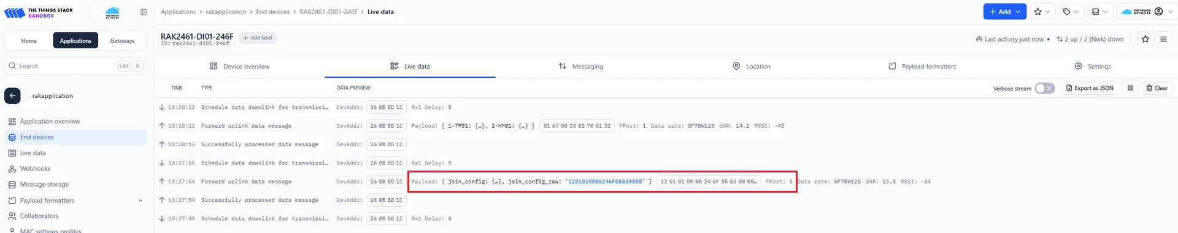Click the Last activity just now status

[1013, 39]
